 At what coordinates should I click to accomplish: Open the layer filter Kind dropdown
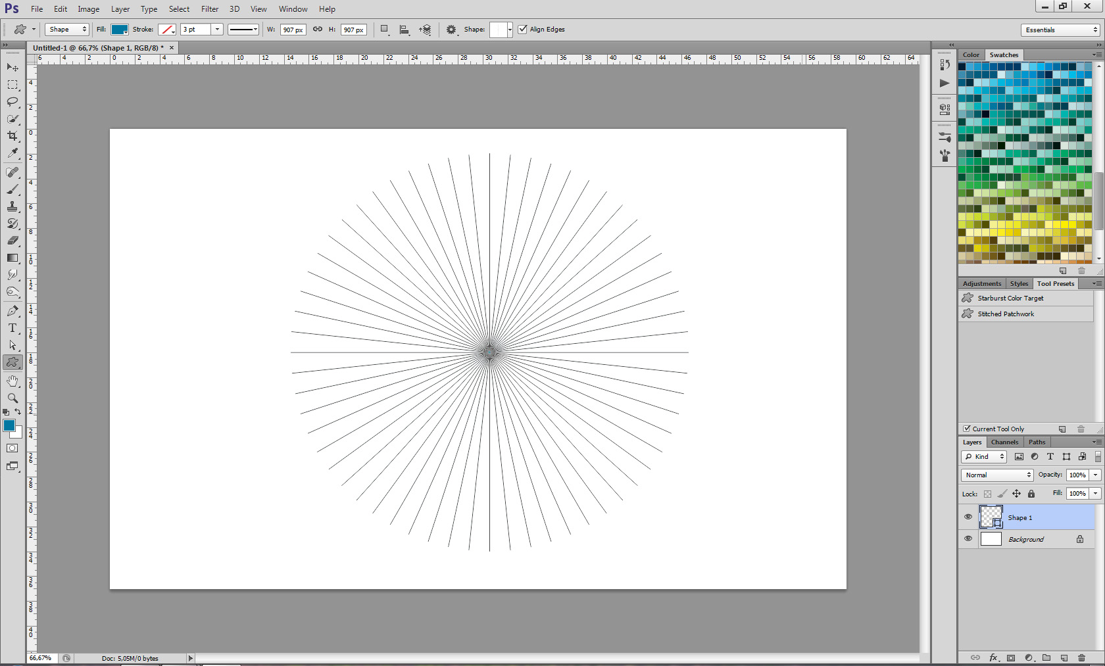984,456
